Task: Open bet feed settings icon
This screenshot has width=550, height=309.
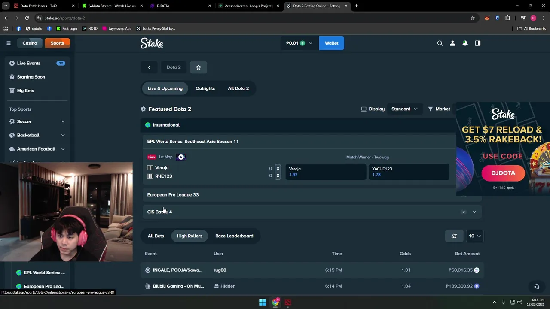Action: pos(454,236)
